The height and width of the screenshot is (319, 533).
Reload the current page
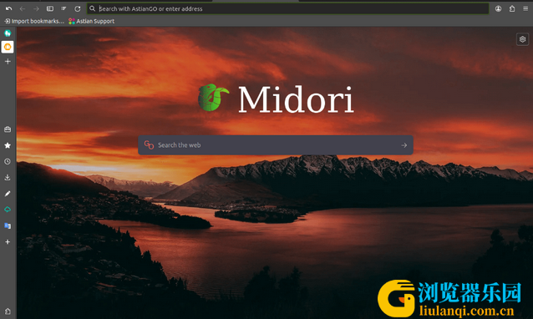78,9
